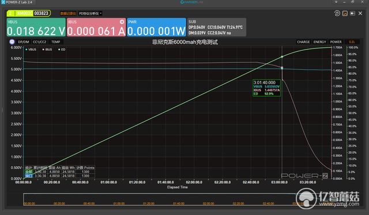Click the gray SUB info tile
Image resolution: width=369 pixels, height=215 pixels.
point(217,27)
